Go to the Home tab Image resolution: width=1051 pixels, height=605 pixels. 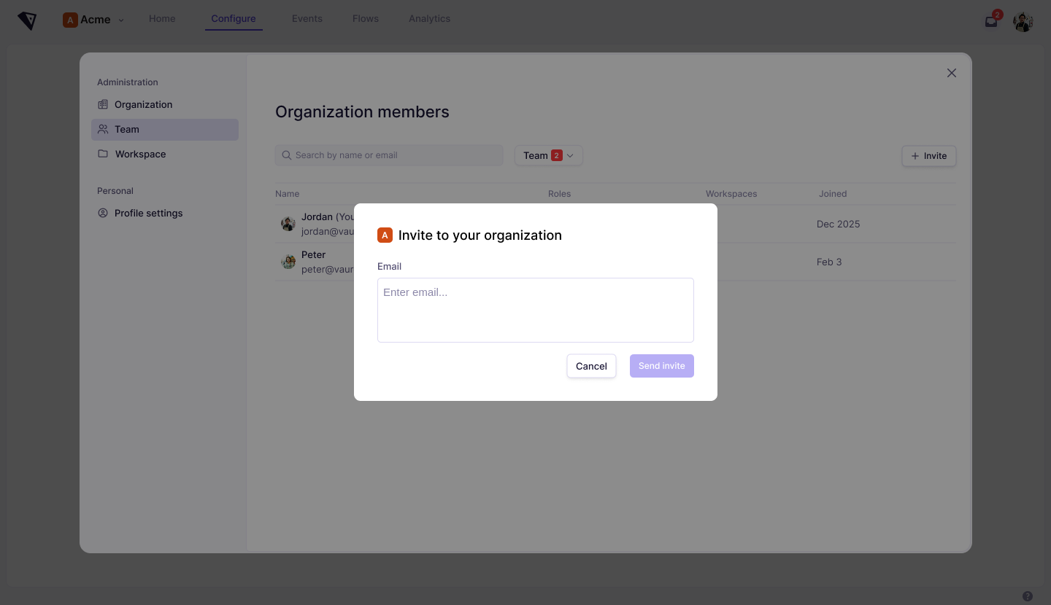[x=162, y=18]
